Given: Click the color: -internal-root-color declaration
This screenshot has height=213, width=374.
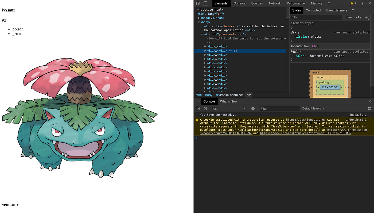Looking at the screenshot, I should tap(320, 56).
